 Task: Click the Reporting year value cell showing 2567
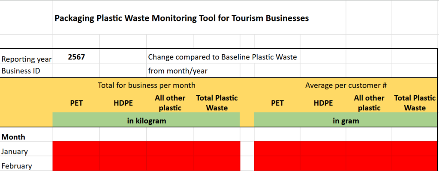[x=76, y=57]
